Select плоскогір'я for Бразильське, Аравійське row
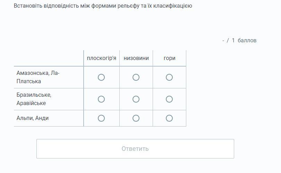 coord(101,99)
